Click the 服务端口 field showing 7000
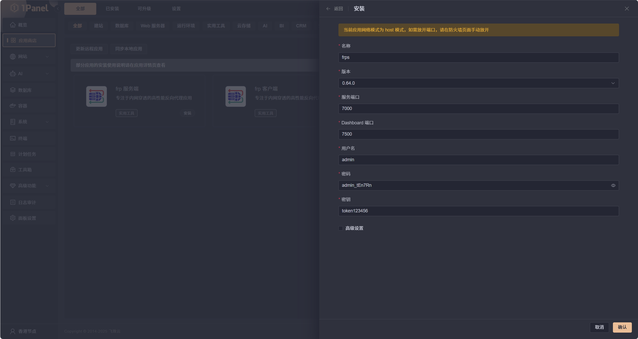 (x=478, y=109)
